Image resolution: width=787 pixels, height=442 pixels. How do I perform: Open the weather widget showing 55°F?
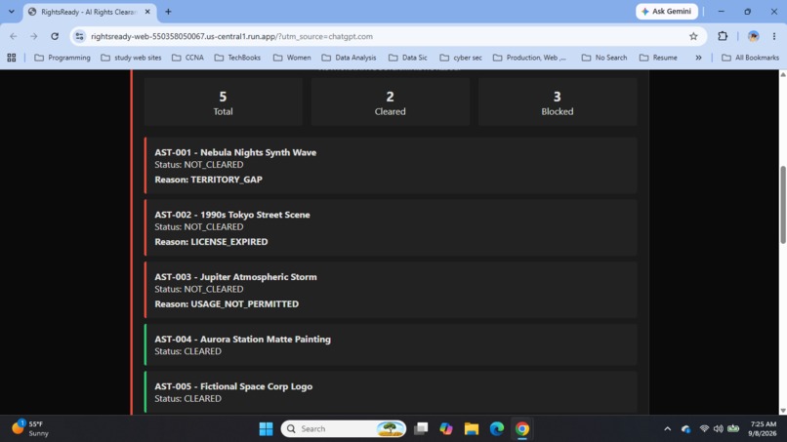click(30, 428)
